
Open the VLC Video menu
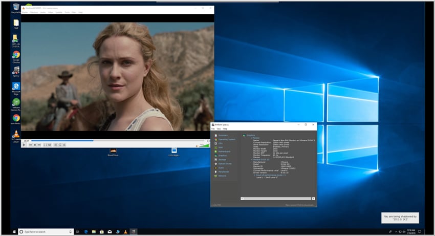(x=51, y=12)
